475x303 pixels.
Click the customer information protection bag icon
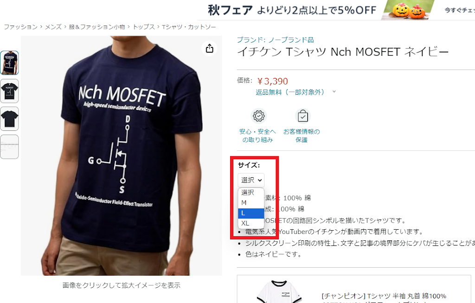pyautogui.click(x=302, y=116)
